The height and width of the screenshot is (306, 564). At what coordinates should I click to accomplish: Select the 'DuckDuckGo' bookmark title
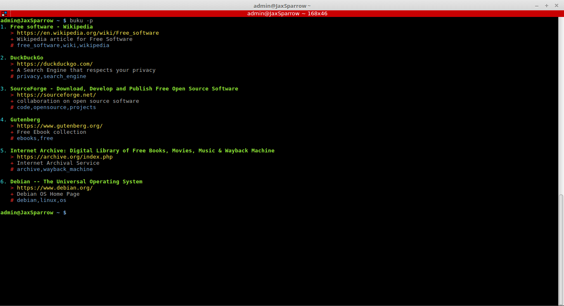[x=27, y=58]
